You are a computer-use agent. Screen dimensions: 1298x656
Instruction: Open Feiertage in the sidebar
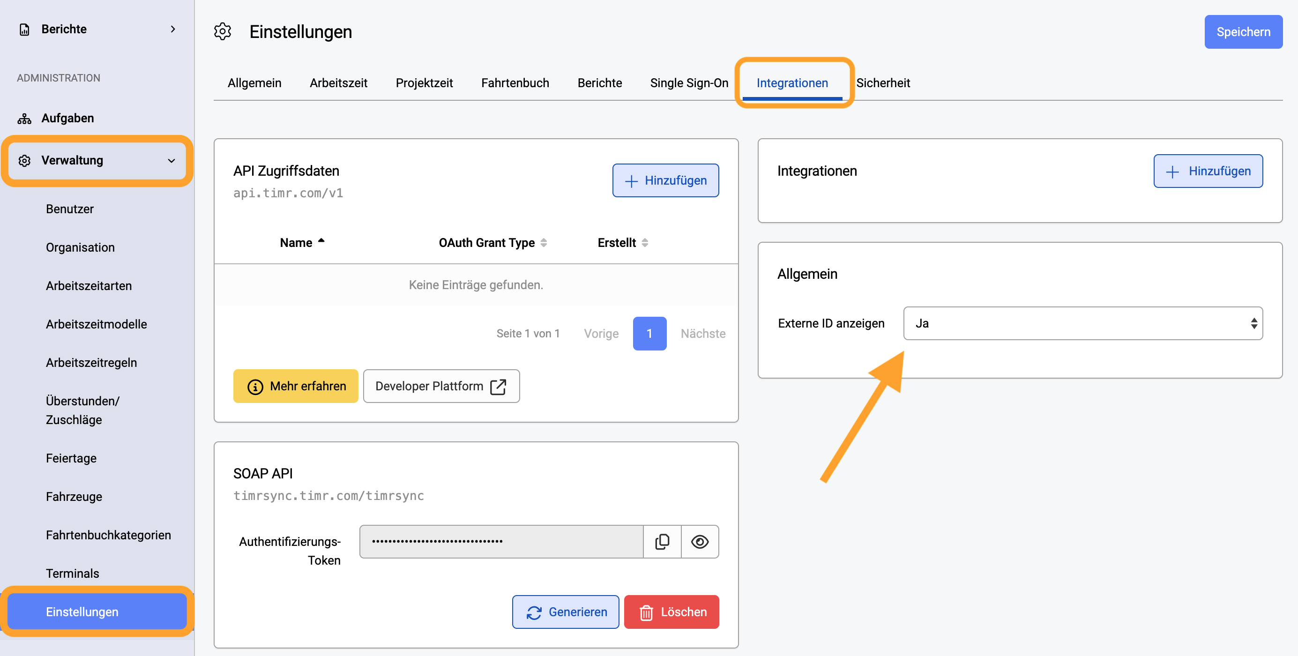(71, 458)
